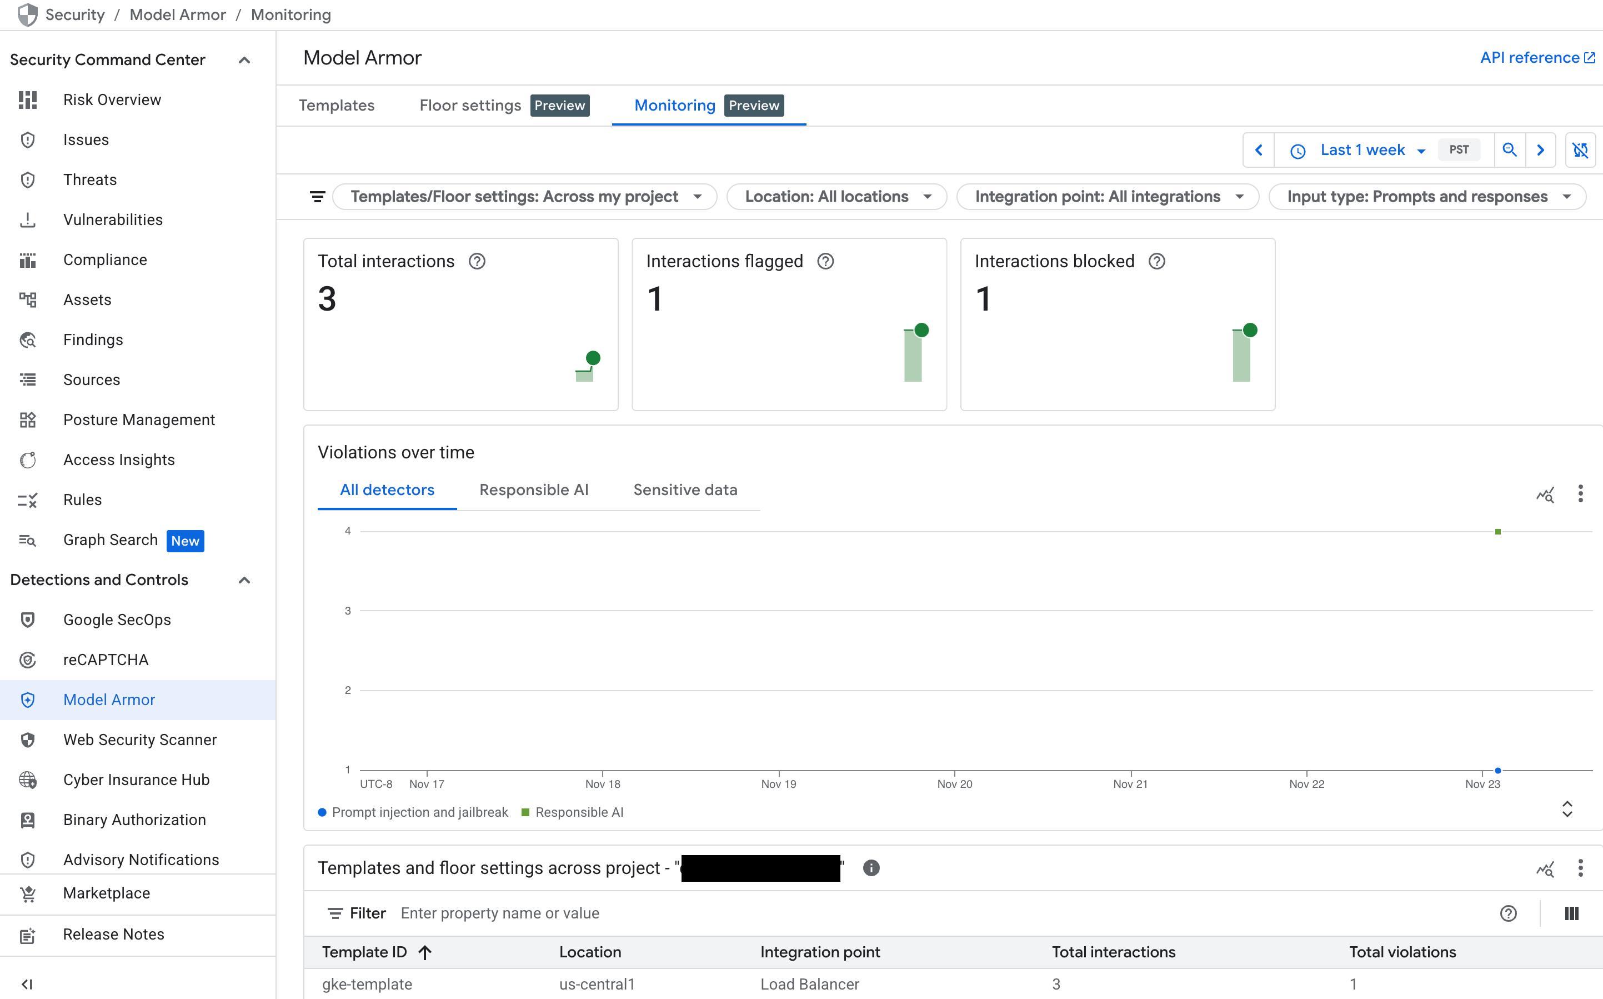Open Vulnerabilities from the sidebar
The height and width of the screenshot is (999, 1603).
tap(113, 219)
